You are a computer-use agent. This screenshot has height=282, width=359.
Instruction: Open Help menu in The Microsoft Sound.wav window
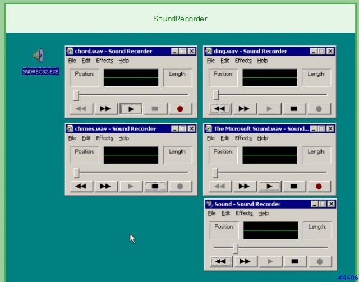pyautogui.click(x=263, y=138)
